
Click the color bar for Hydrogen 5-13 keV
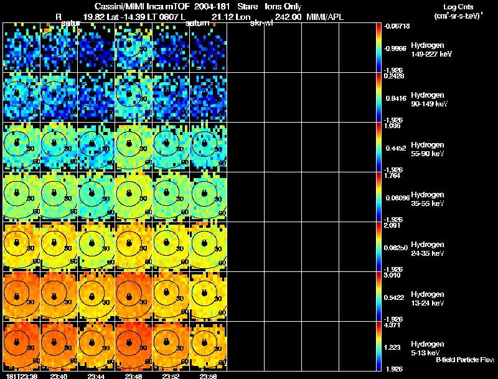(x=378, y=346)
